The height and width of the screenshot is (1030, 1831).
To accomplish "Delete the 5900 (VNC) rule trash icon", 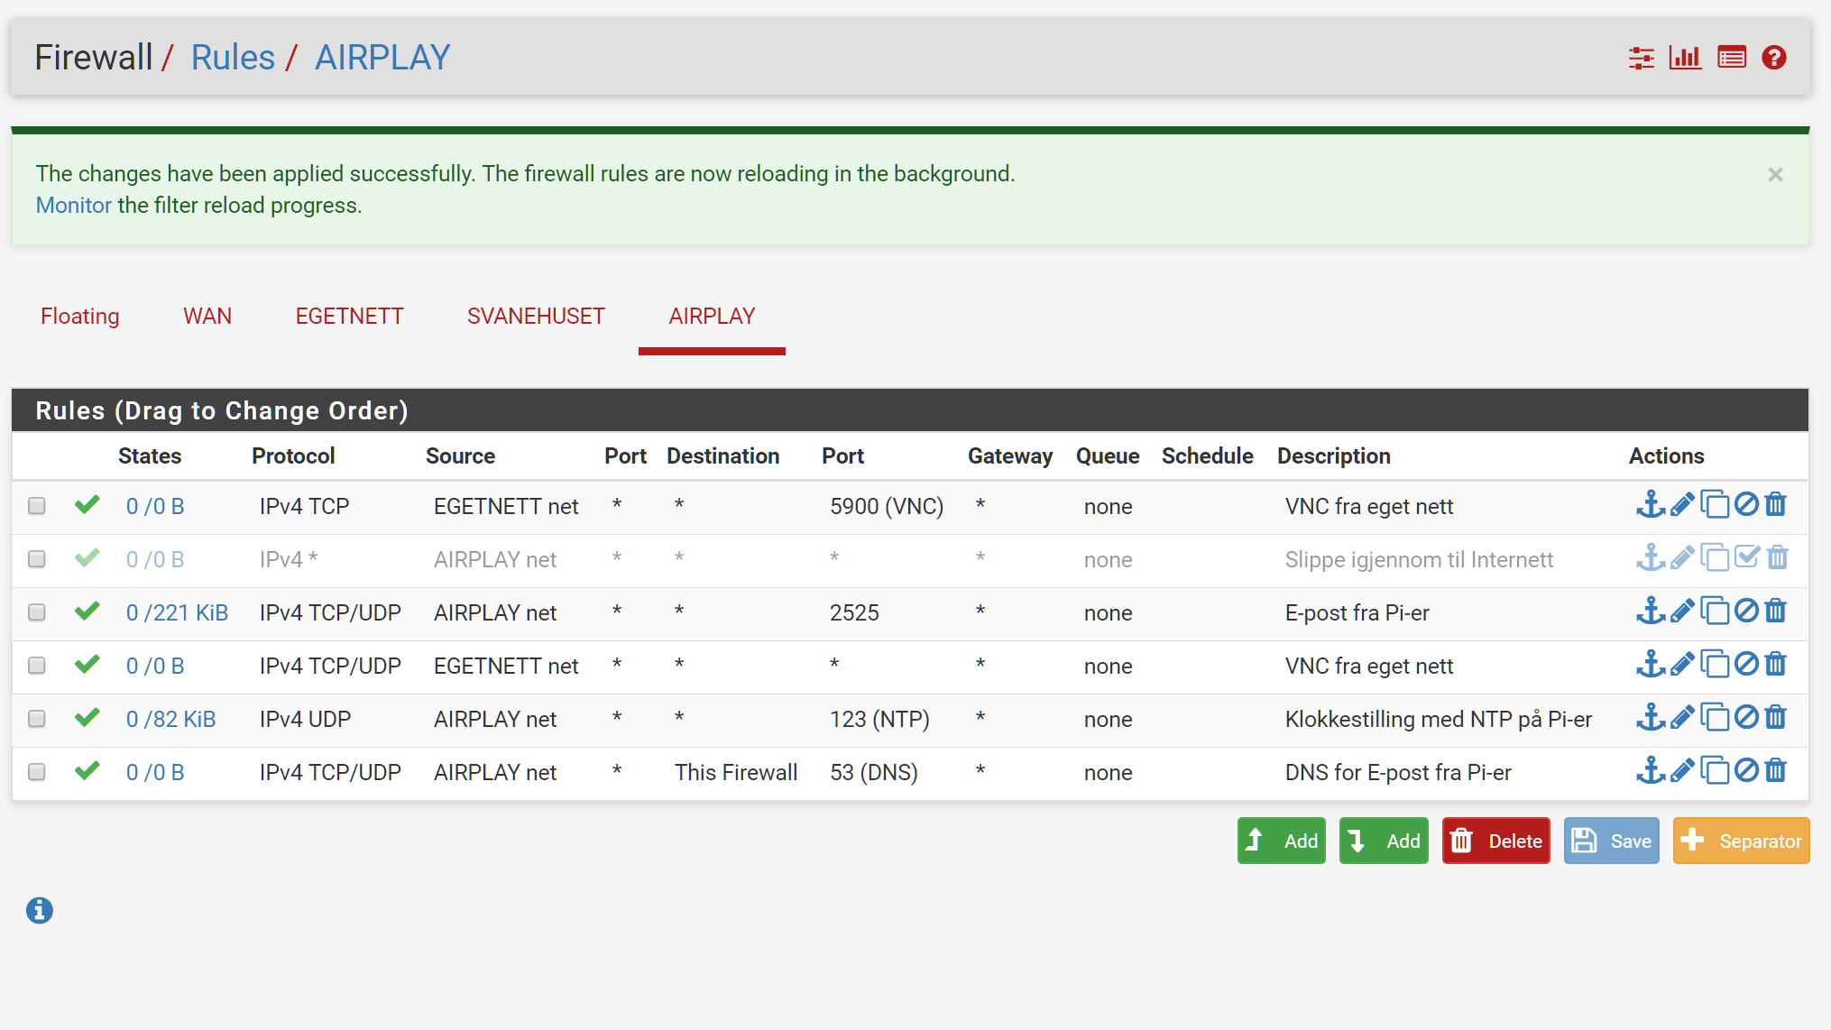I will 1776,504.
